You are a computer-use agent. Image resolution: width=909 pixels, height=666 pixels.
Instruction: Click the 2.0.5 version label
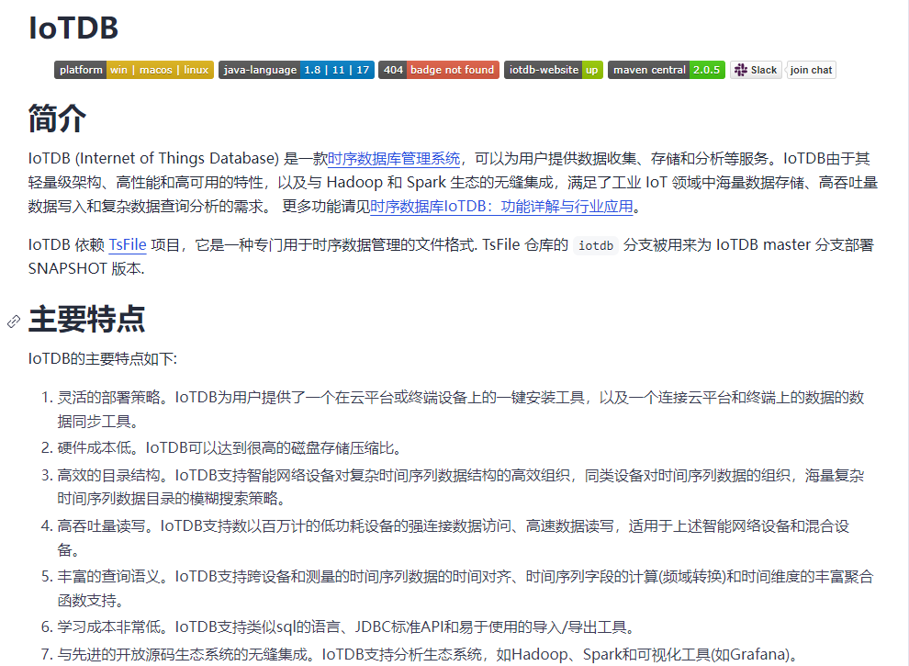click(708, 70)
